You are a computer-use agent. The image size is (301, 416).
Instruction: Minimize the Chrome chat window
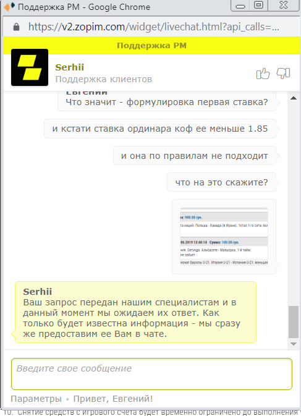click(240, 6)
